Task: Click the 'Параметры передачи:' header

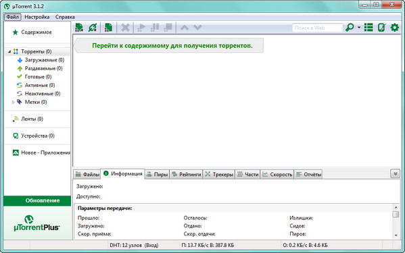Action: (105, 208)
